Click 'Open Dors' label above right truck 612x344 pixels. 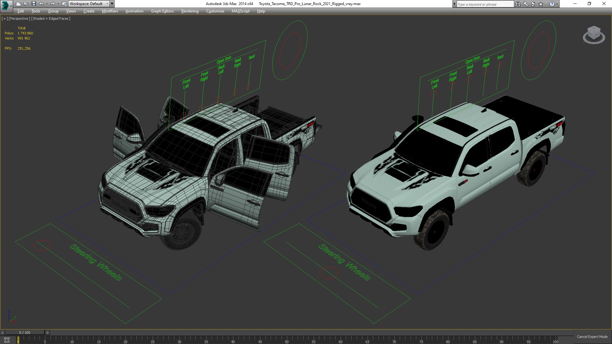point(472,60)
